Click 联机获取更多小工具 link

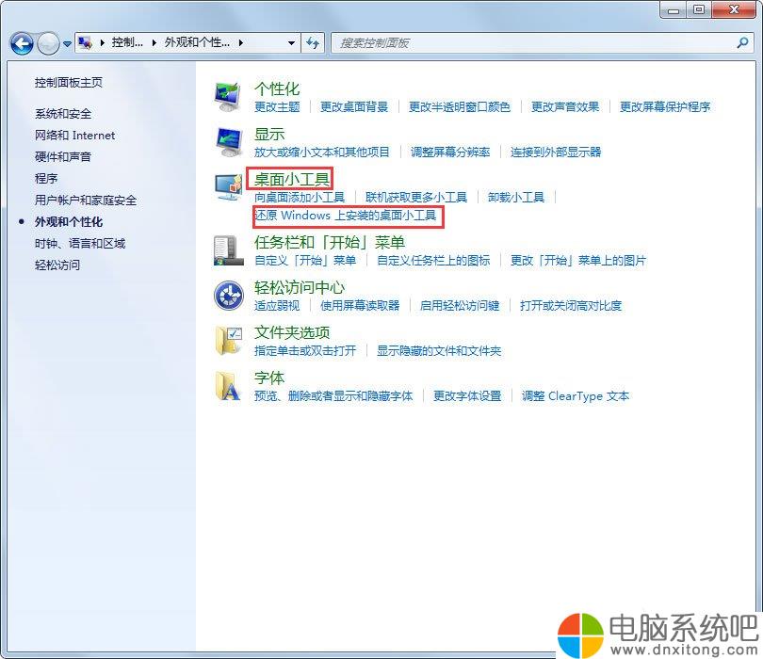coord(416,198)
